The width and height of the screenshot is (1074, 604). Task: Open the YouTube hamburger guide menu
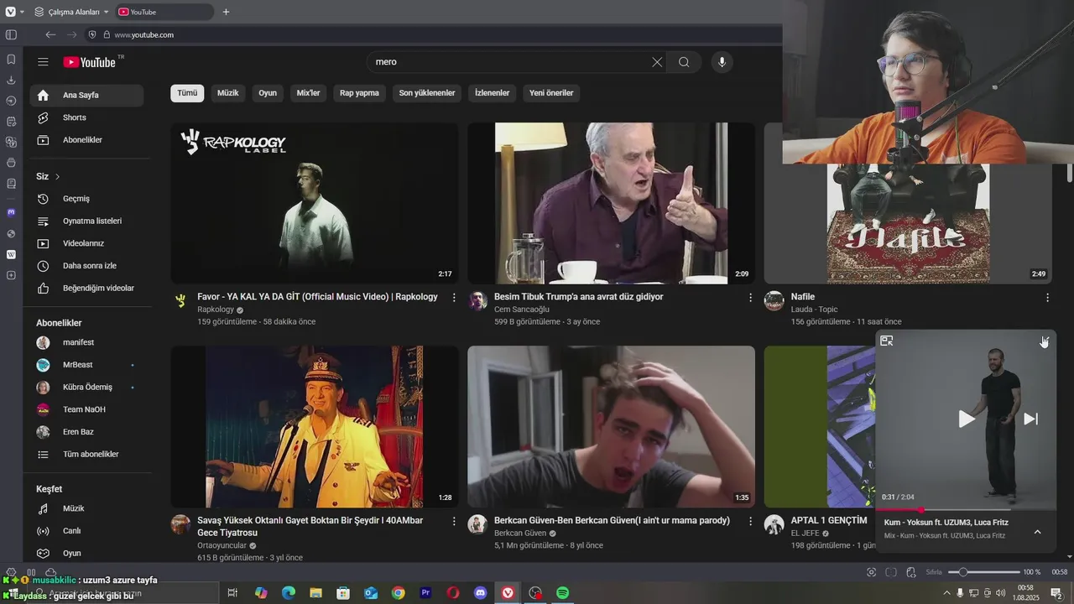43,62
